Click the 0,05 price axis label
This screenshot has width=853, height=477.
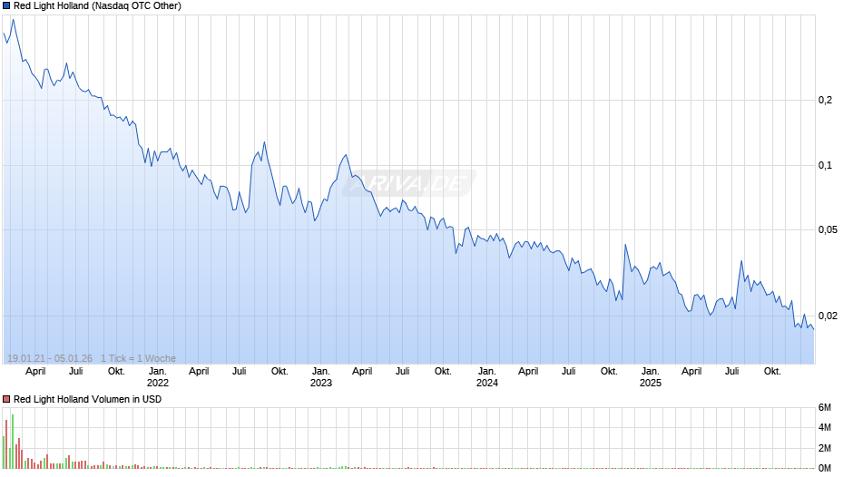[828, 230]
